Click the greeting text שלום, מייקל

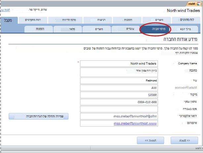[38, 10]
